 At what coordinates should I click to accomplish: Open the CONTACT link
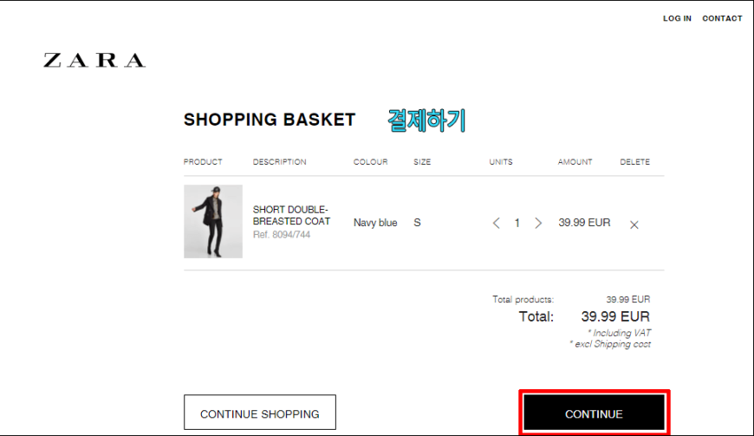tap(722, 18)
